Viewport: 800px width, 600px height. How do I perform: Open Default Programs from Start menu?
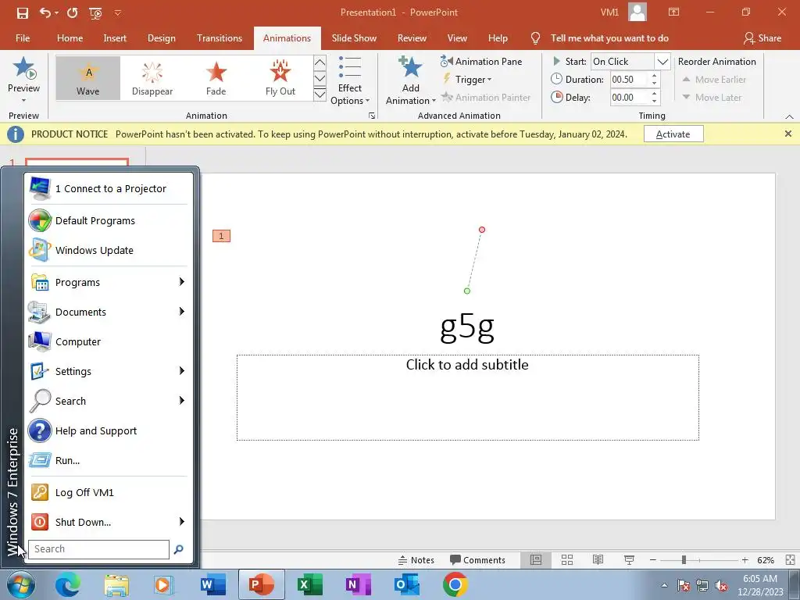[x=108, y=221]
